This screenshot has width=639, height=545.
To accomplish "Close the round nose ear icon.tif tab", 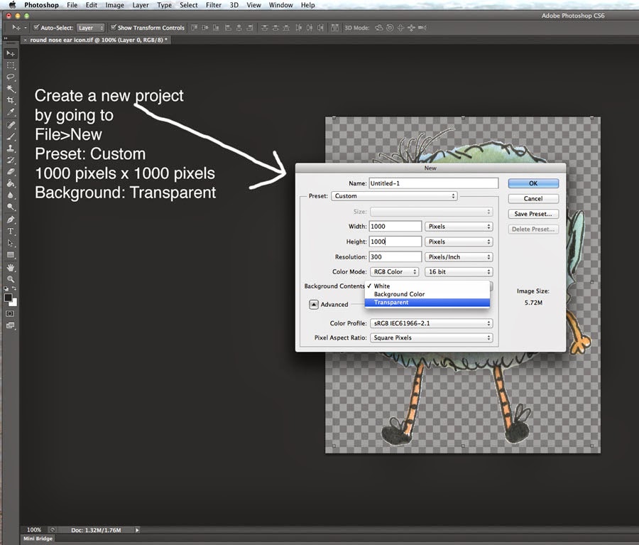I will tap(26, 40).
